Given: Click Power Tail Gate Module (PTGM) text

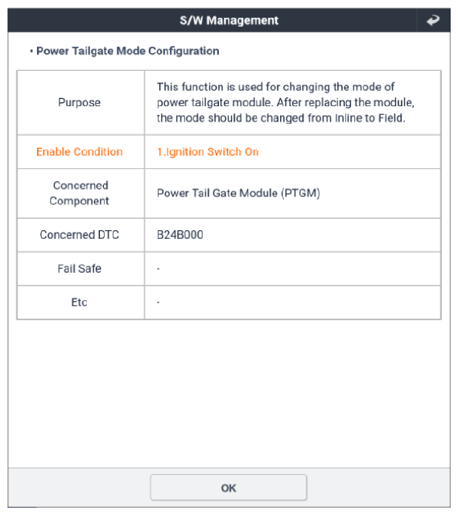Looking at the screenshot, I should pyautogui.click(x=238, y=193).
